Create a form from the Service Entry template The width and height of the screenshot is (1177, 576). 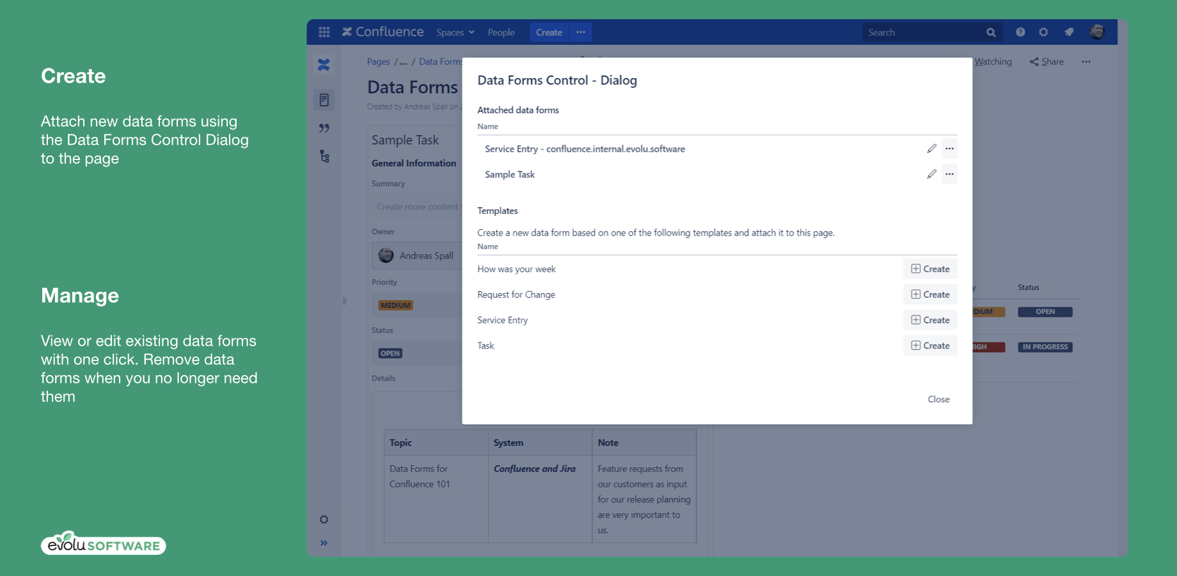[x=929, y=319]
